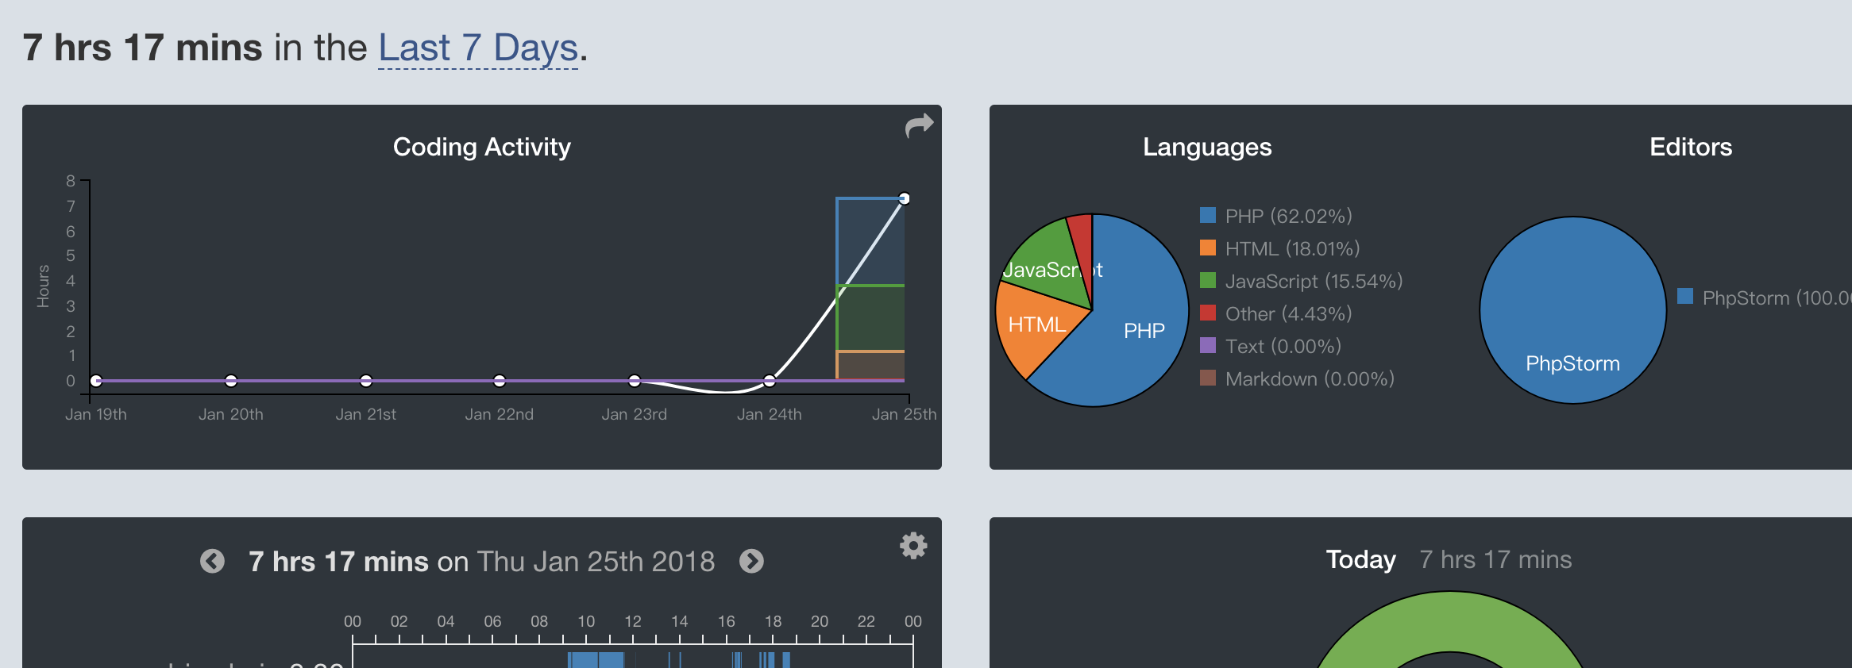Open the timeline settings gear icon
Viewport: 1852px width, 668px height.
[x=913, y=546]
